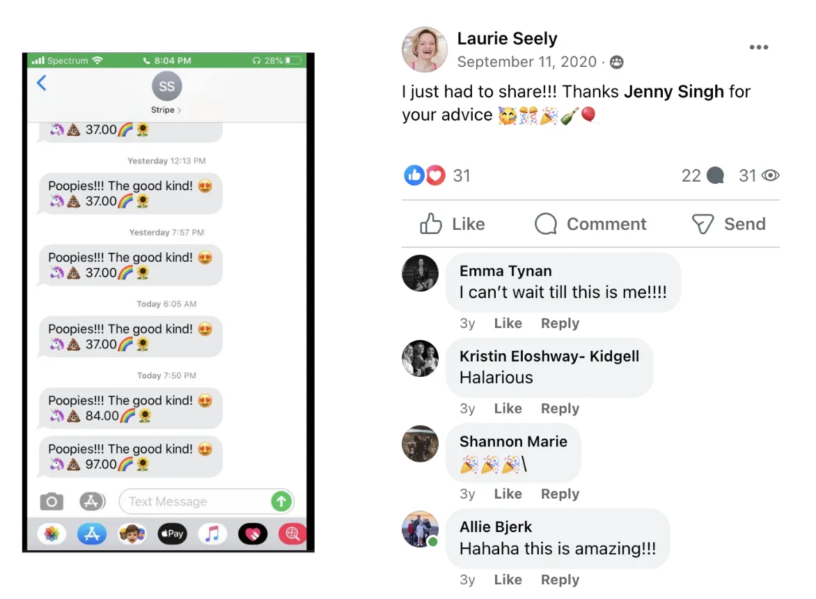Open Laurie Seely's profile picture
This screenshot has height=599, width=816.
(425, 49)
